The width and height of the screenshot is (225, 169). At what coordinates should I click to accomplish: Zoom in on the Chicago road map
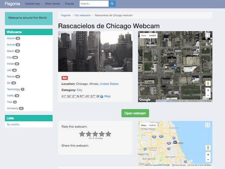click(208, 154)
